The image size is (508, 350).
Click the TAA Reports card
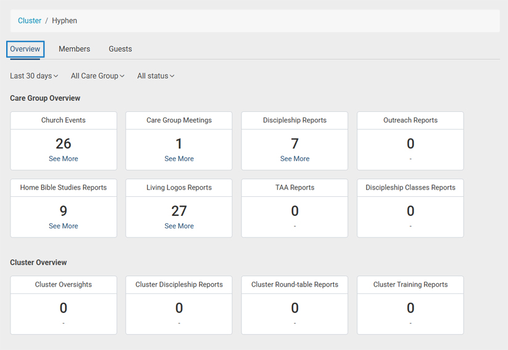[295, 209]
